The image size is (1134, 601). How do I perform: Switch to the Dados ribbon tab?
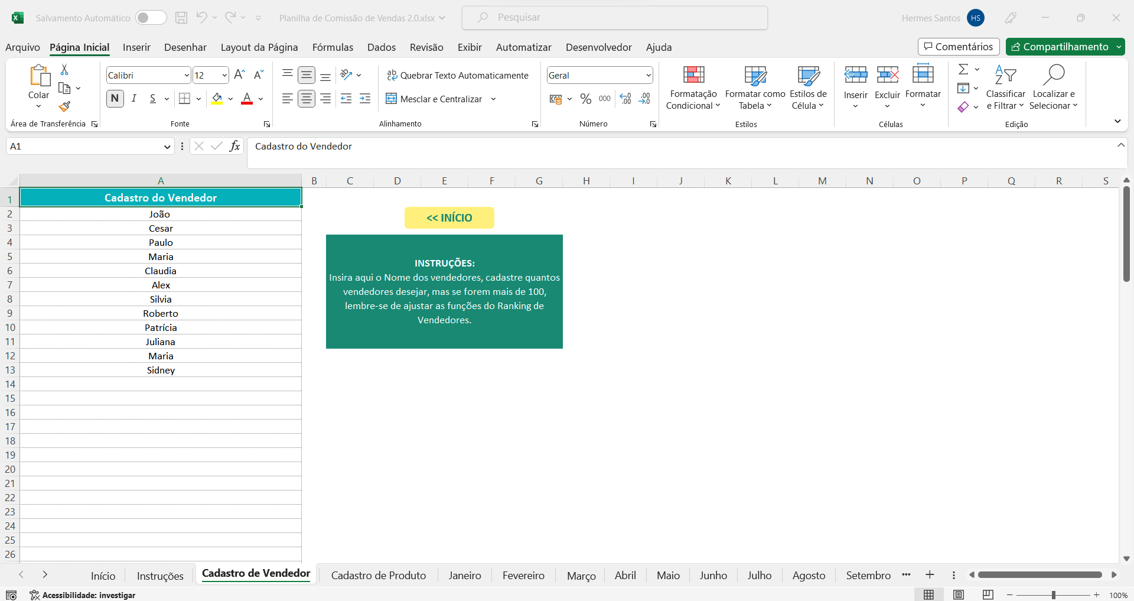click(x=382, y=47)
